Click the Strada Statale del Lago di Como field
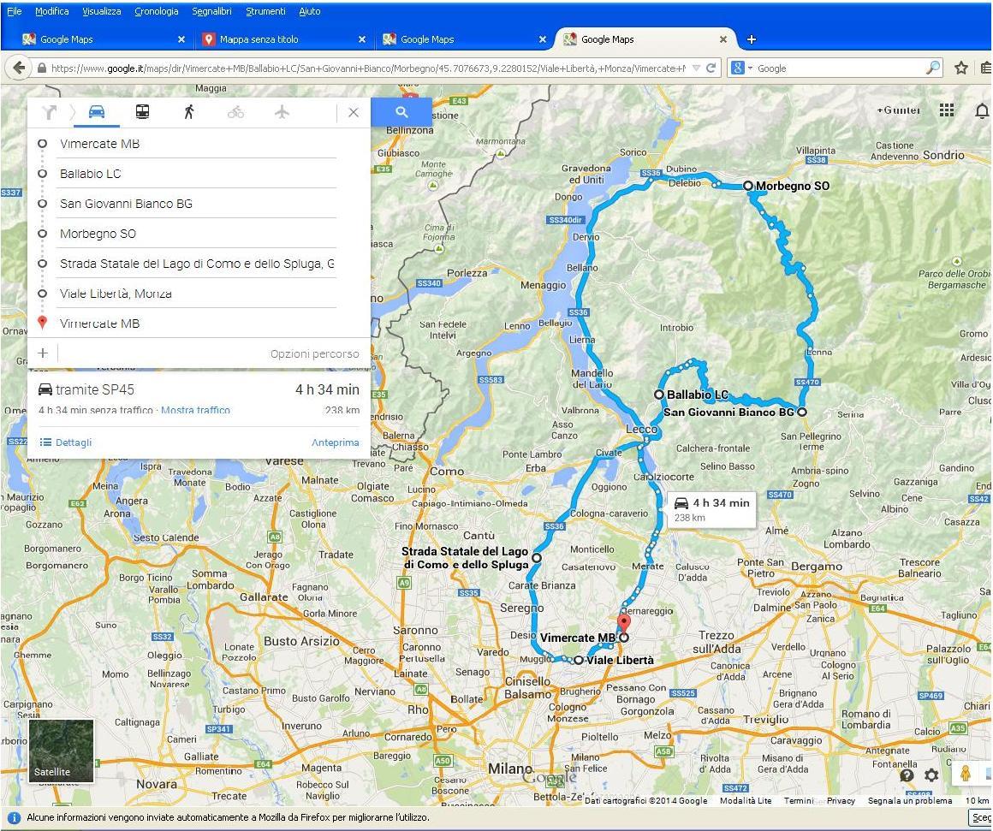This screenshot has height=831, width=993. tap(198, 264)
